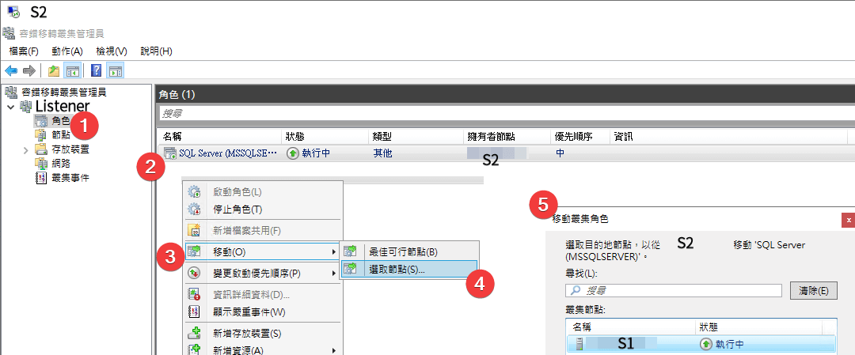Click the 網路 tree icon
Screen dimensions: 855x355
(41, 163)
